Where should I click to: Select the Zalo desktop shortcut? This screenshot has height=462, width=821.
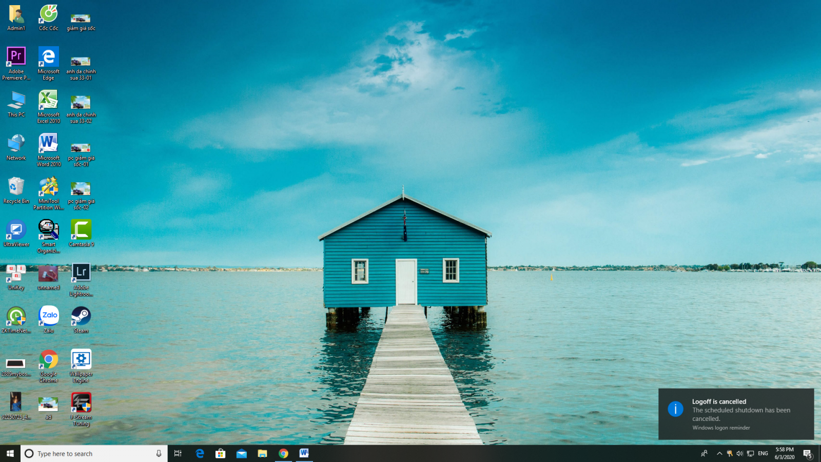[49, 316]
